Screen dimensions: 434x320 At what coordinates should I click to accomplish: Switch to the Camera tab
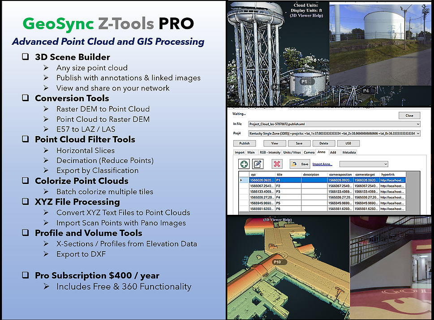[309, 153]
